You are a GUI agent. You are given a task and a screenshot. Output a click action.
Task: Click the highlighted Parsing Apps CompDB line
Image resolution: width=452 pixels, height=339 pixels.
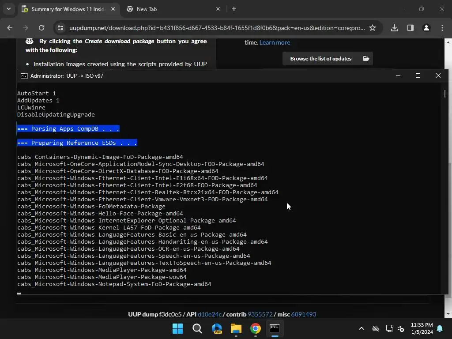point(68,128)
